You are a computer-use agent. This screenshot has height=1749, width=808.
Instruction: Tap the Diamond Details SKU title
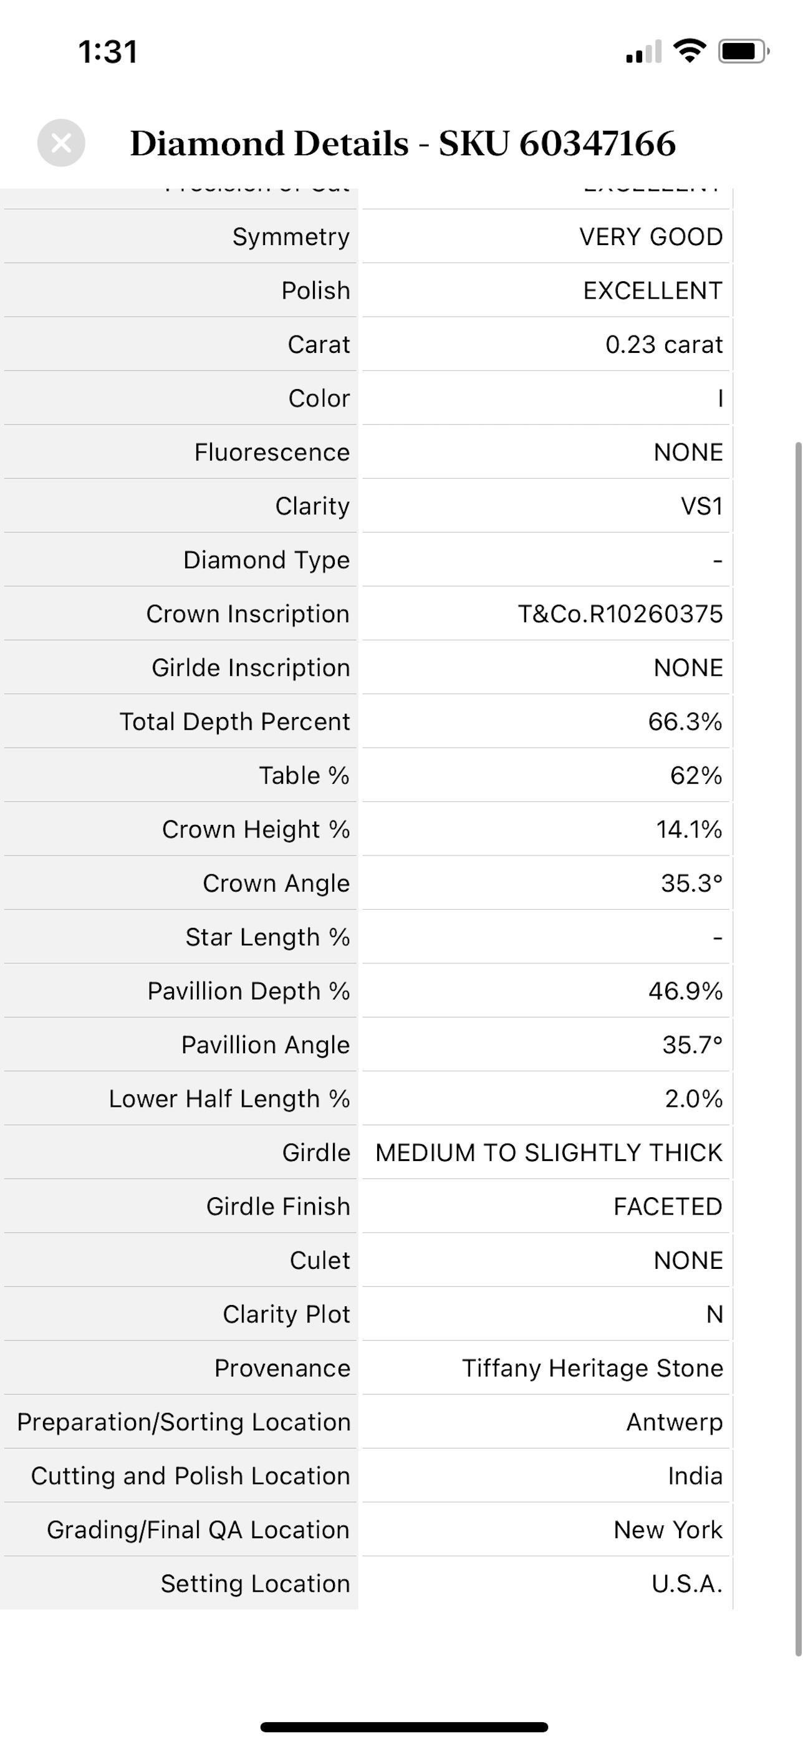pyautogui.click(x=403, y=143)
